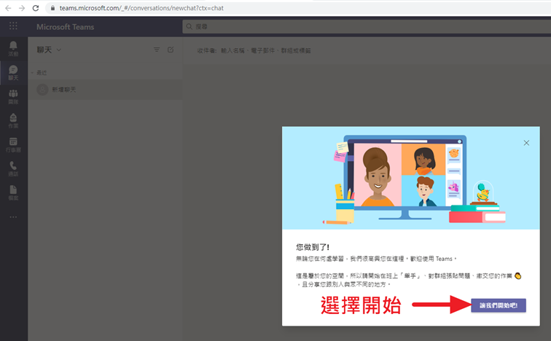Collapse the 最近 (Recent) section
Screen dimensions: 551x341
tap(32, 73)
